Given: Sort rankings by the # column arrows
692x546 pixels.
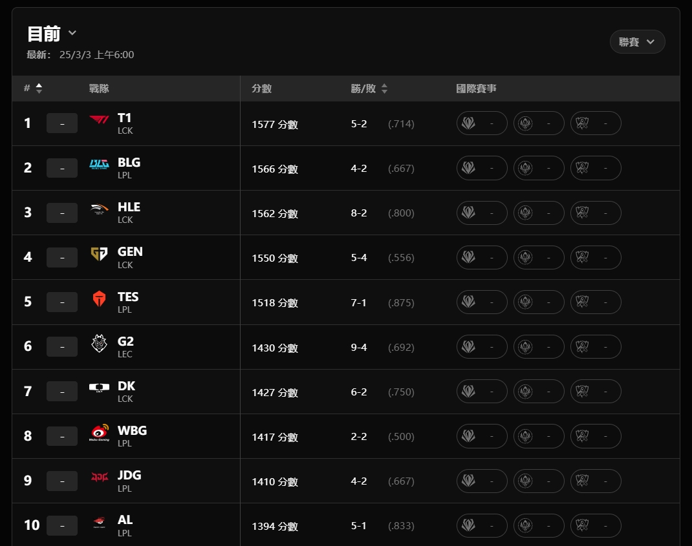Looking at the screenshot, I should [39, 89].
